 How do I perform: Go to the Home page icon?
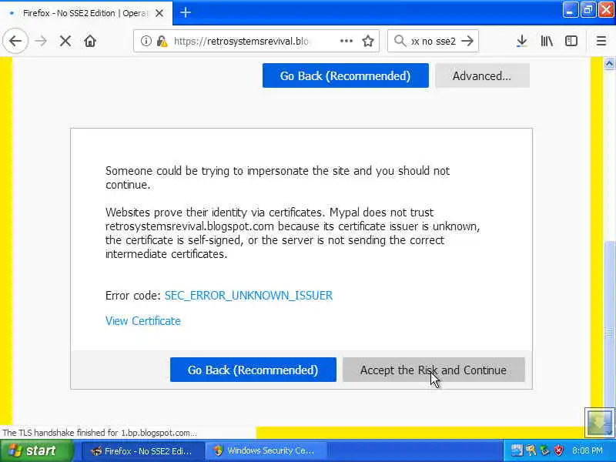(x=90, y=41)
